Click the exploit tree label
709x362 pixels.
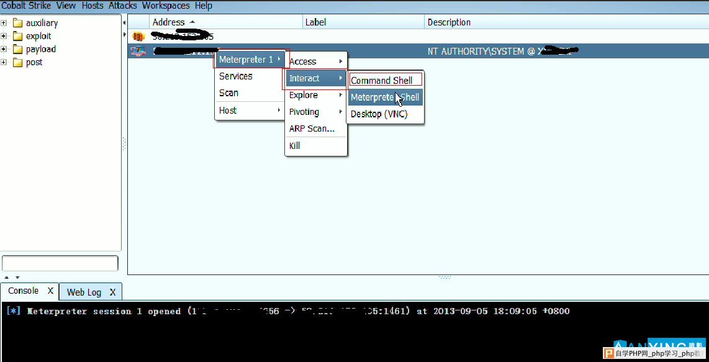tap(38, 36)
